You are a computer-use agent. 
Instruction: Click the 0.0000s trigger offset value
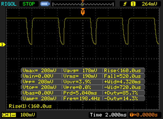(147, 115)
